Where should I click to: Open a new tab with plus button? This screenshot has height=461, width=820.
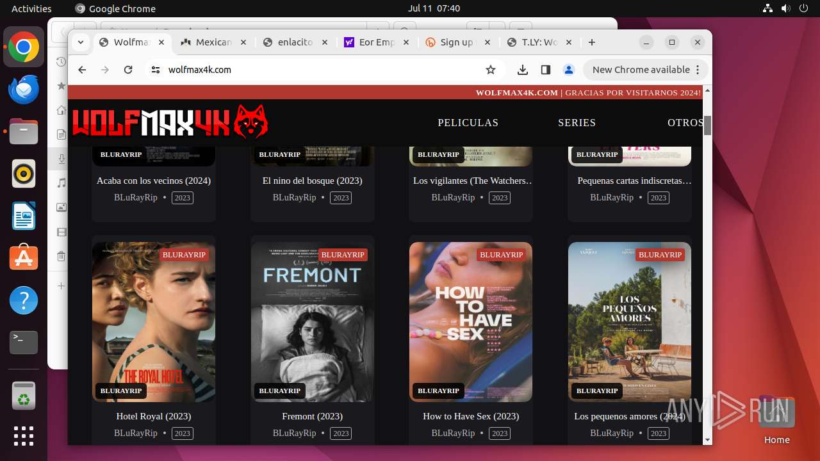pyautogui.click(x=592, y=42)
